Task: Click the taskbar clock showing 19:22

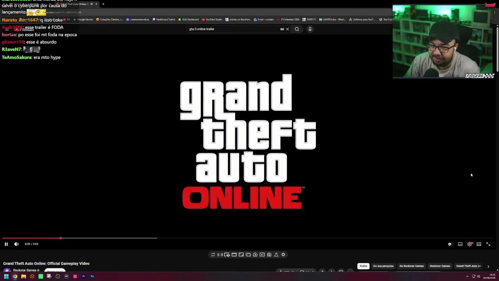Action: pyautogui.click(x=489, y=276)
